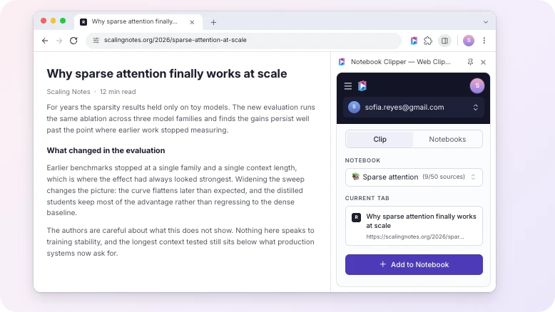
Task: Expand the tab search chevron in tab strip
Action: 486,22
